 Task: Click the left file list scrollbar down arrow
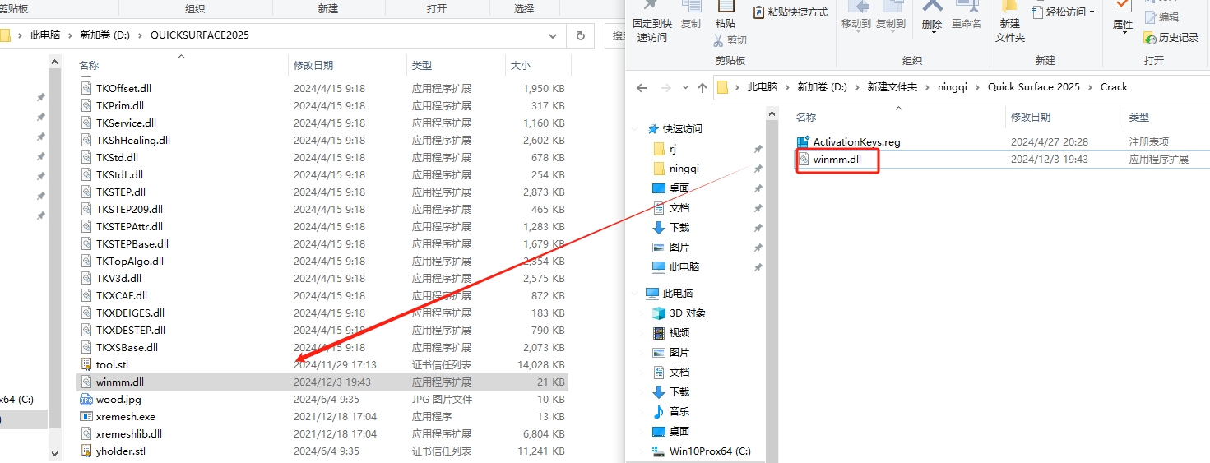point(55,453)
